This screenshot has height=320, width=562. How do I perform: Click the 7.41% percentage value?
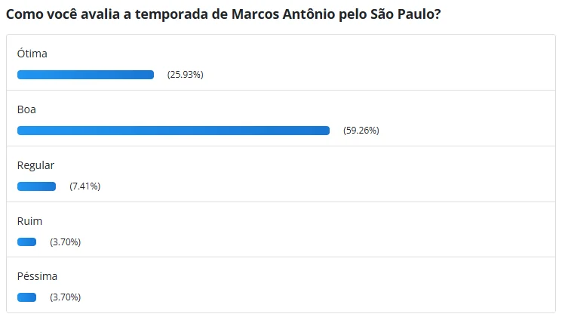[84, 186]
